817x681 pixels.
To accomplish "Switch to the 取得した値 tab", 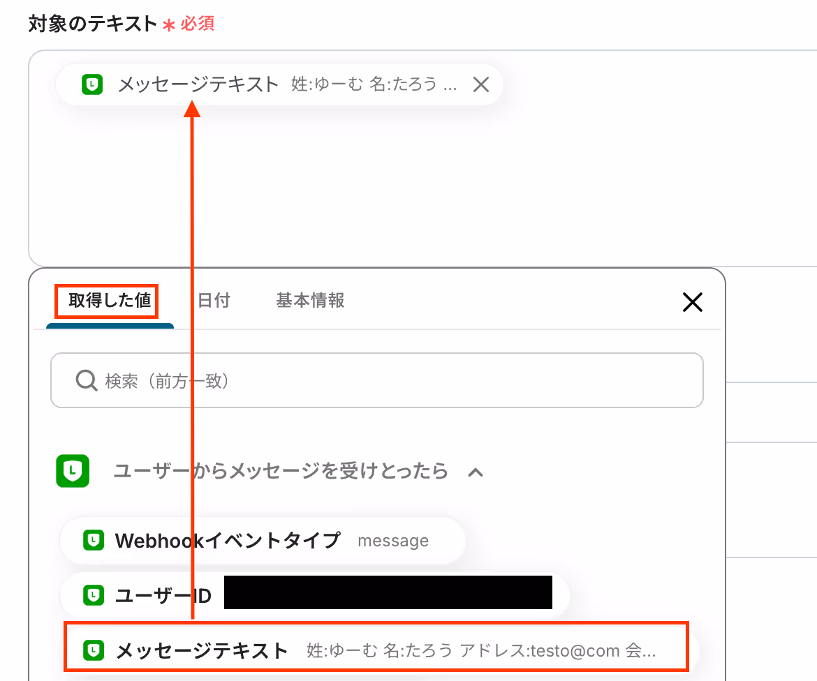I will 110,301.
